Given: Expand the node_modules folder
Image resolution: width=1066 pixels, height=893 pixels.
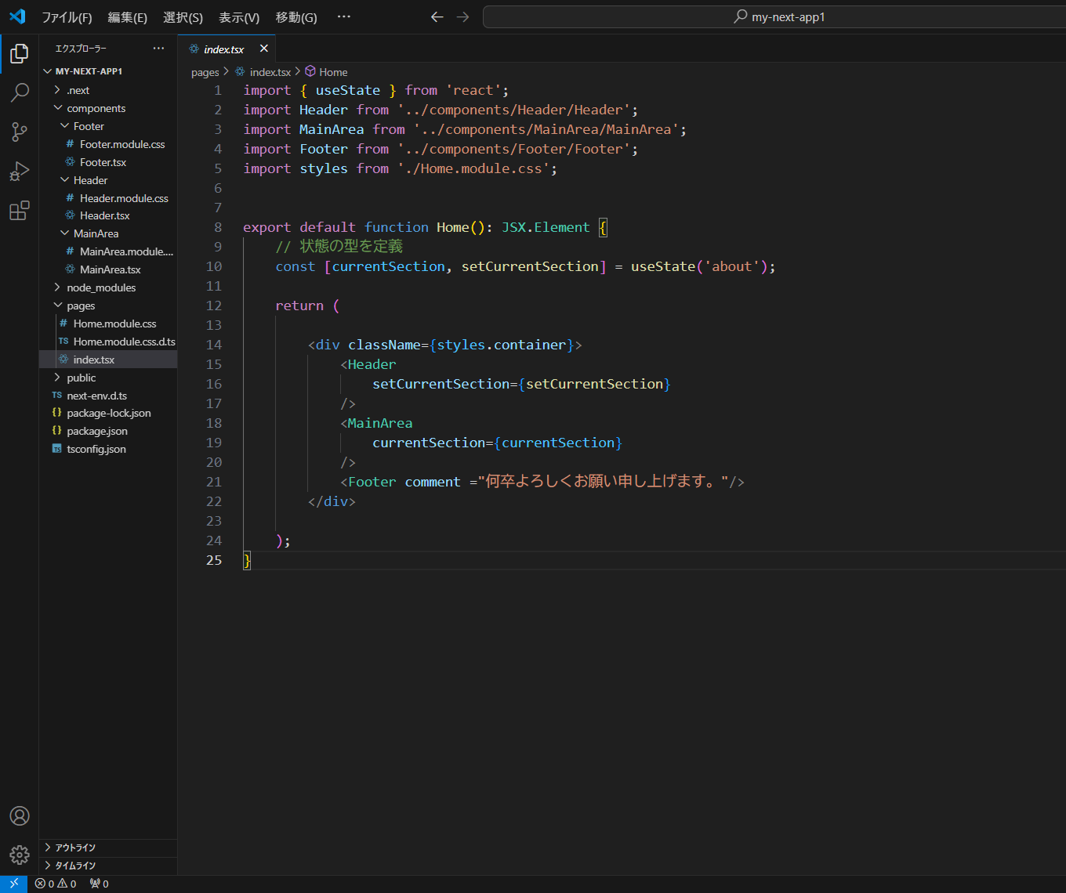Looking at the screenshot, I should 101,287.
